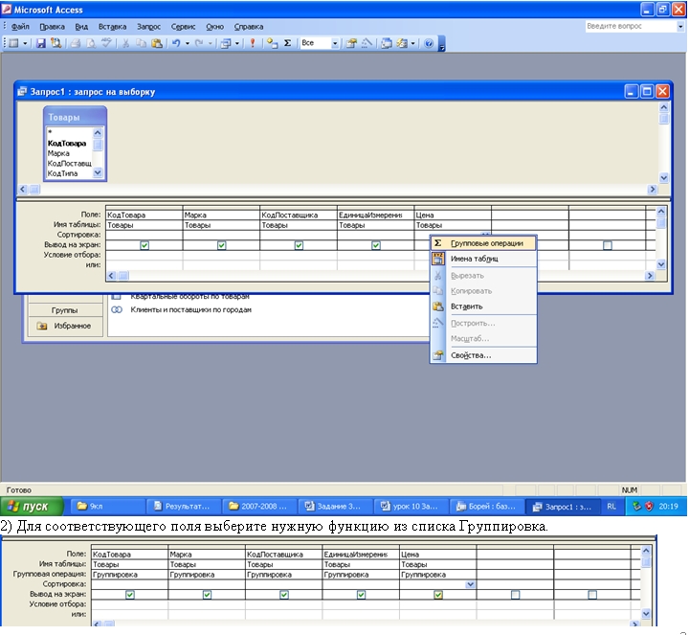Click the Группы button in database pane
Viewport: 689px width, 635px height.
[x=65, y=310]
